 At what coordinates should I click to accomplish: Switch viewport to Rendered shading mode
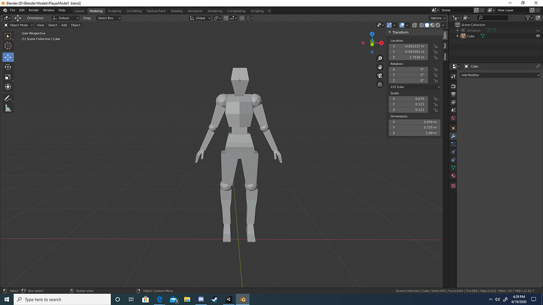437,25
